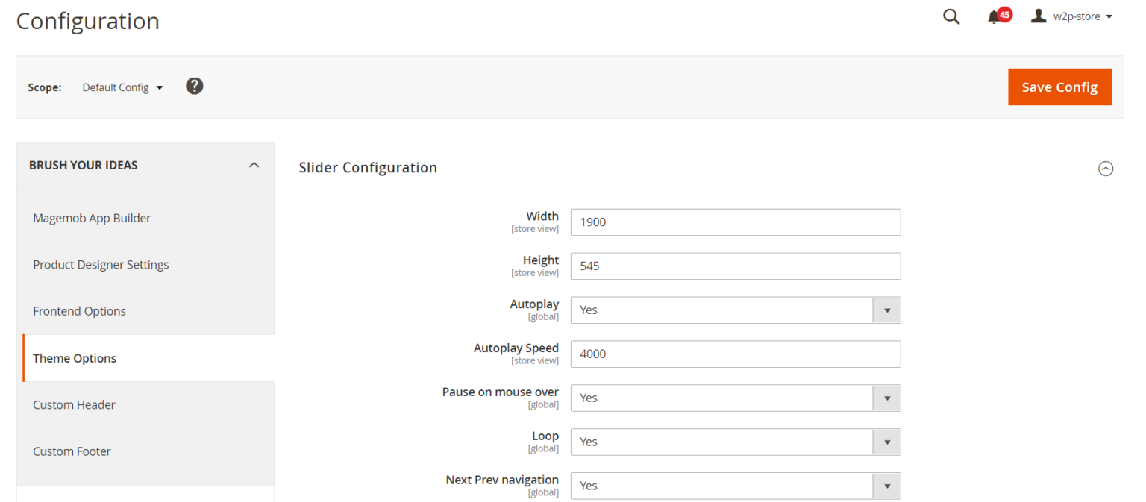Select Magemob App Builder in sidebar

coord(92,217)
